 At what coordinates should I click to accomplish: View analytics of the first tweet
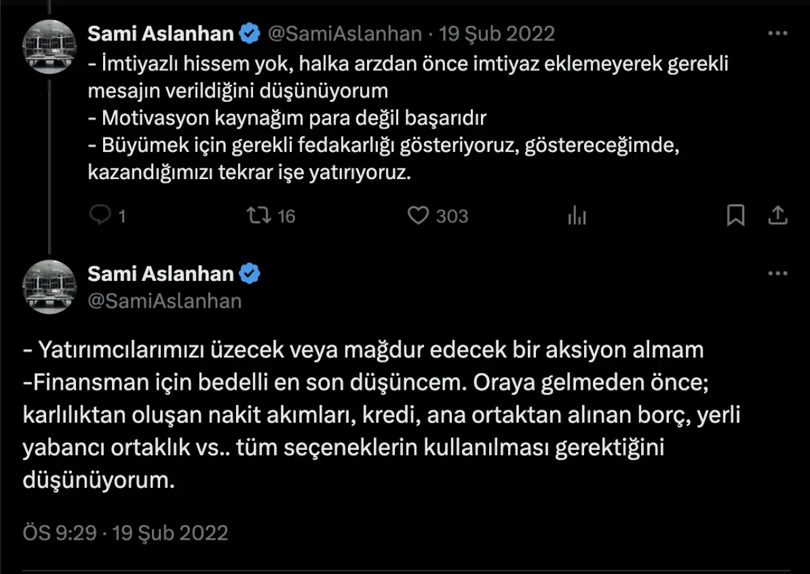(x=576, y=216)
